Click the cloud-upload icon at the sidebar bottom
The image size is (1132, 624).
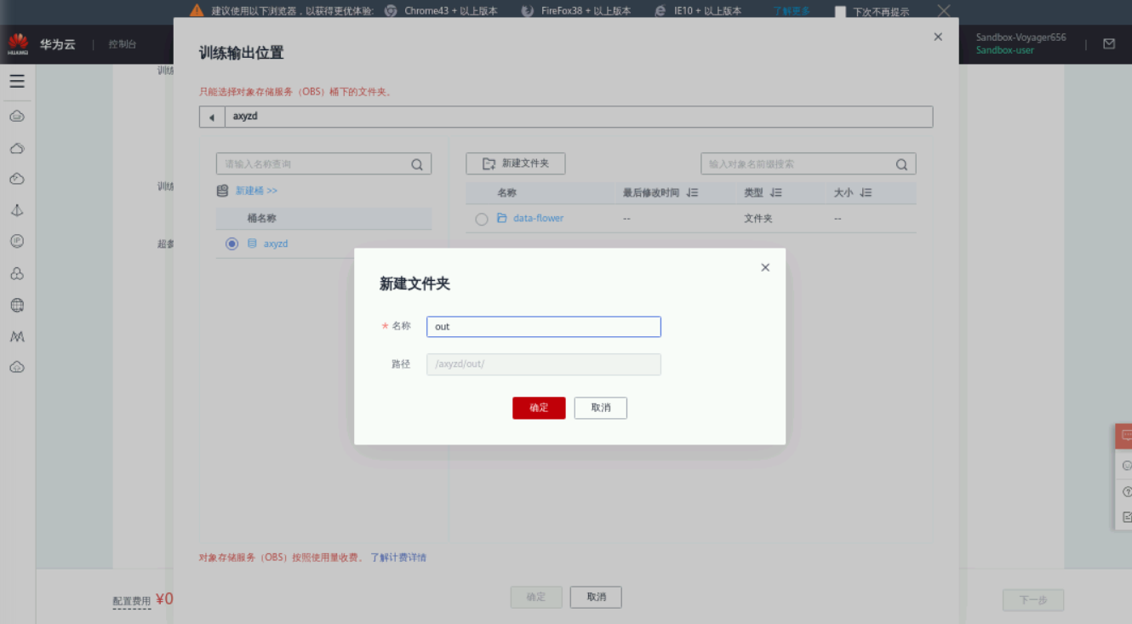click(x=17, y=367)
